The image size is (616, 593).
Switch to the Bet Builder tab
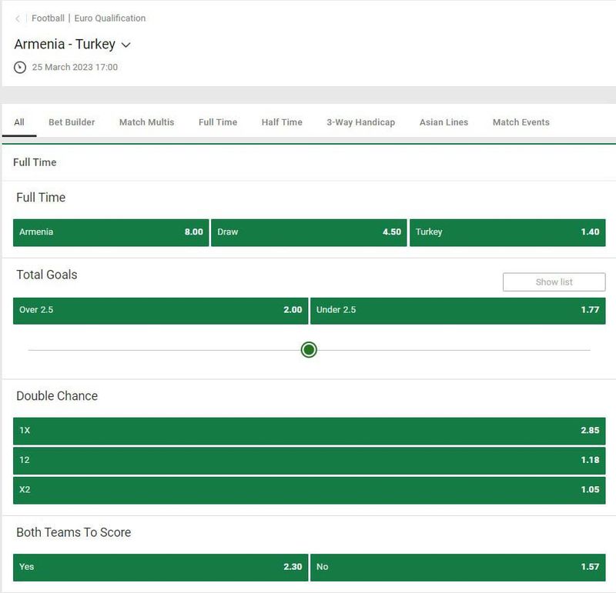[72, 122]
